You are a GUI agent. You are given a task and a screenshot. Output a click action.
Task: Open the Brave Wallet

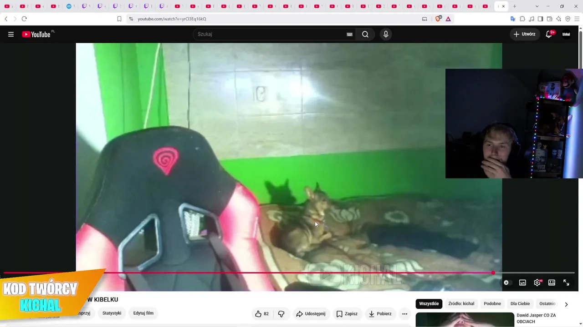[549, 19]
